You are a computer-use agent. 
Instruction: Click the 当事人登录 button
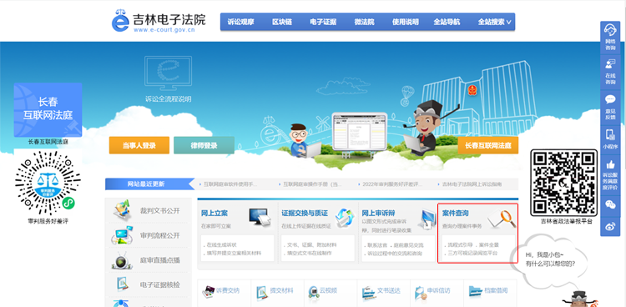[x=139, y=145]
